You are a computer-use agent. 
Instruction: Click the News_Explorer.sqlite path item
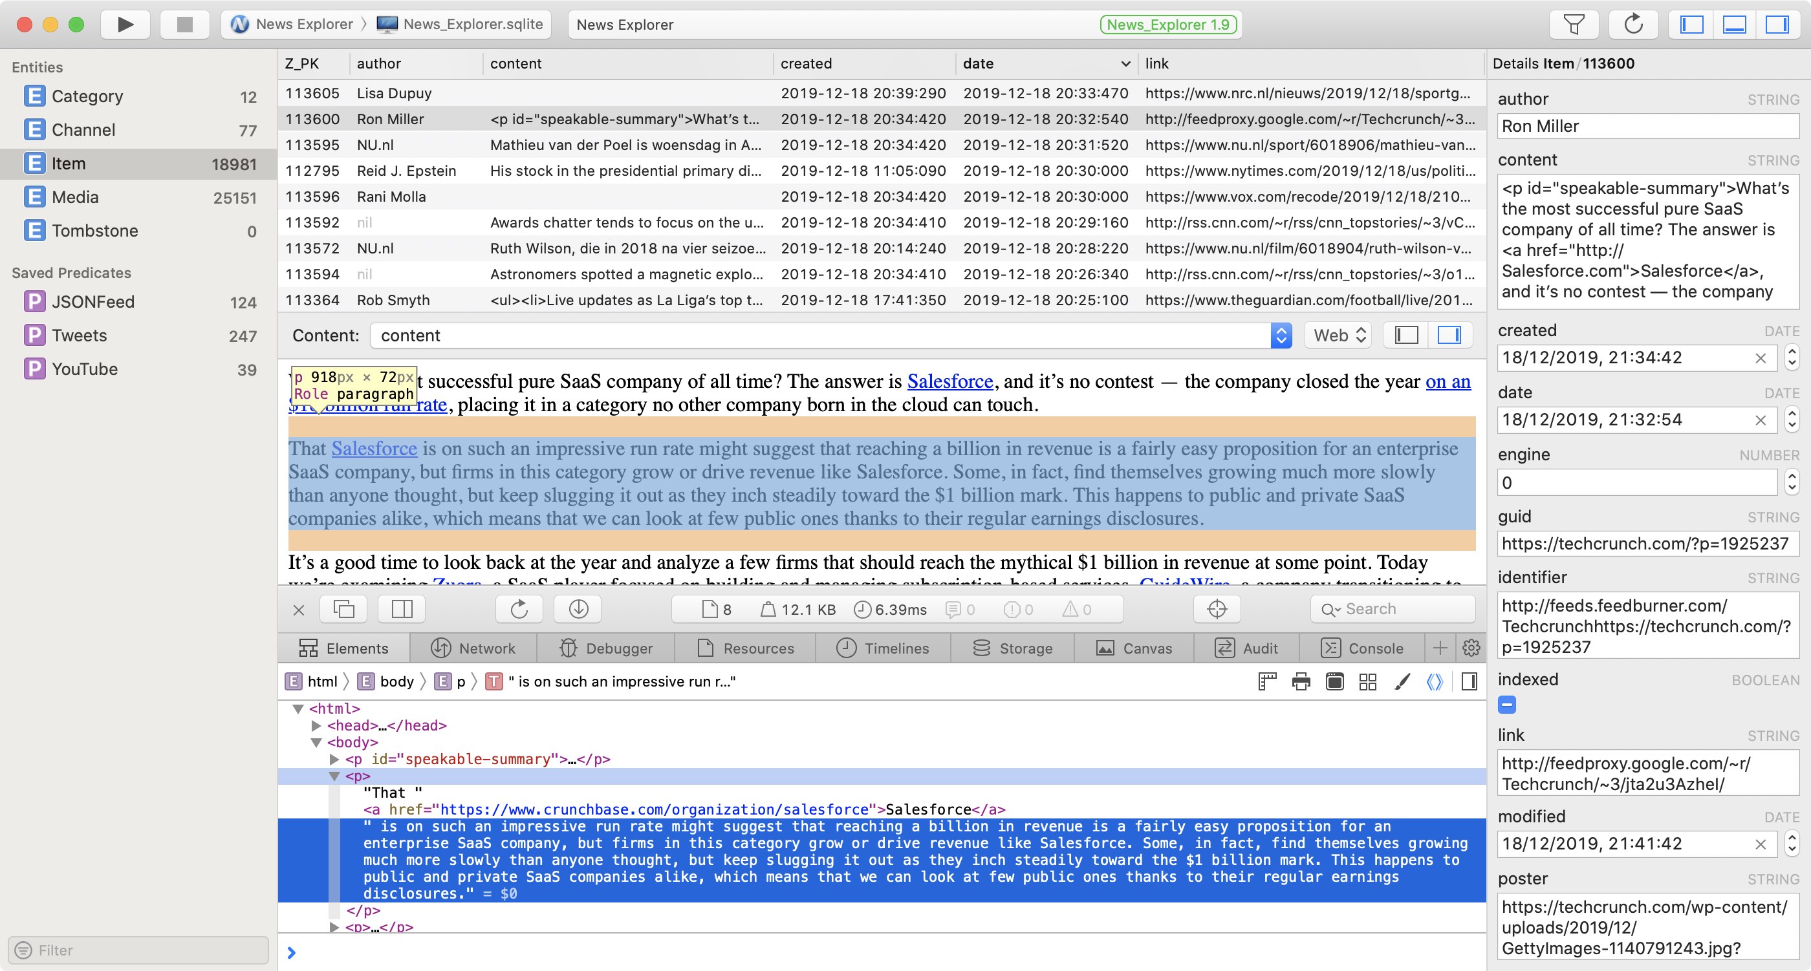click(x=461, y=25)
